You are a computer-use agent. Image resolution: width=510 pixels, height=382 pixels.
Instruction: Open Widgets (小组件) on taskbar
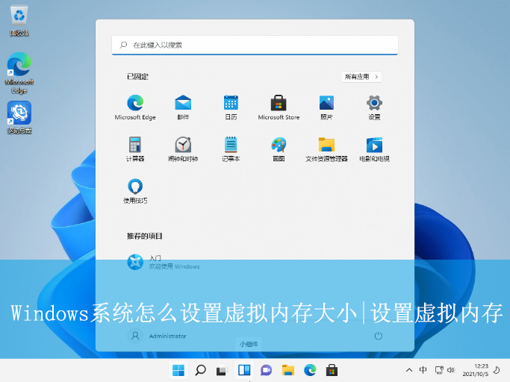pyautogui.click(x=244, y=370)
